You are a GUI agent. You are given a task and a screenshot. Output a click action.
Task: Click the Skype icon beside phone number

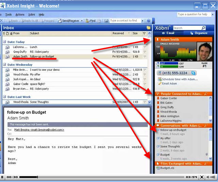[193, 73]
